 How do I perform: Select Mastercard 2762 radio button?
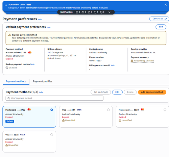(x=52, y=110)
